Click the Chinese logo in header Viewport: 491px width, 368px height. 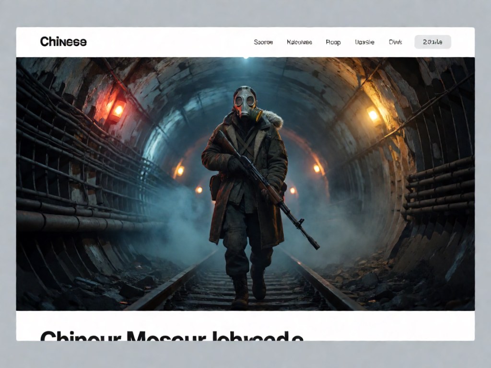(x=63, y=42)
